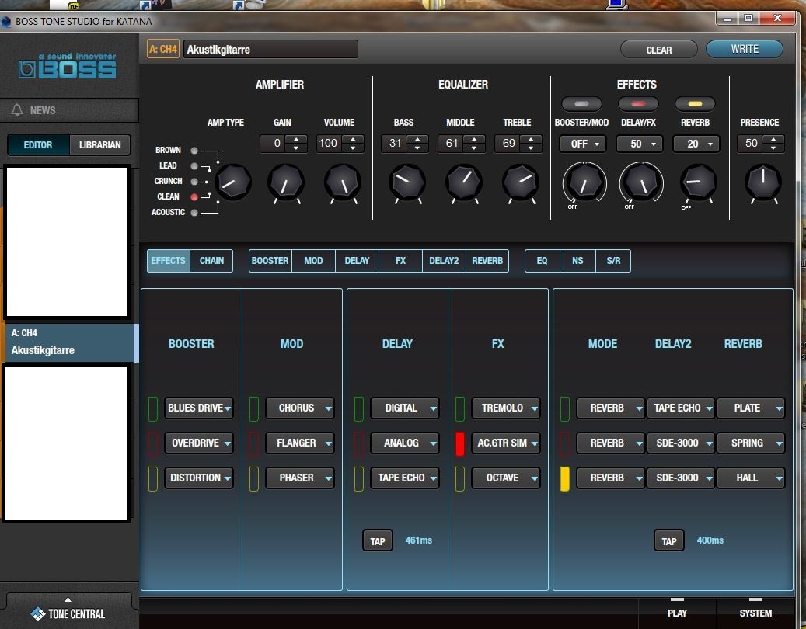Image resolution: width=806 pixels, height=629 pixels.
Task: Click the bell icon beside NEWS
Action: pyautogui.click(x=17, y=110)
